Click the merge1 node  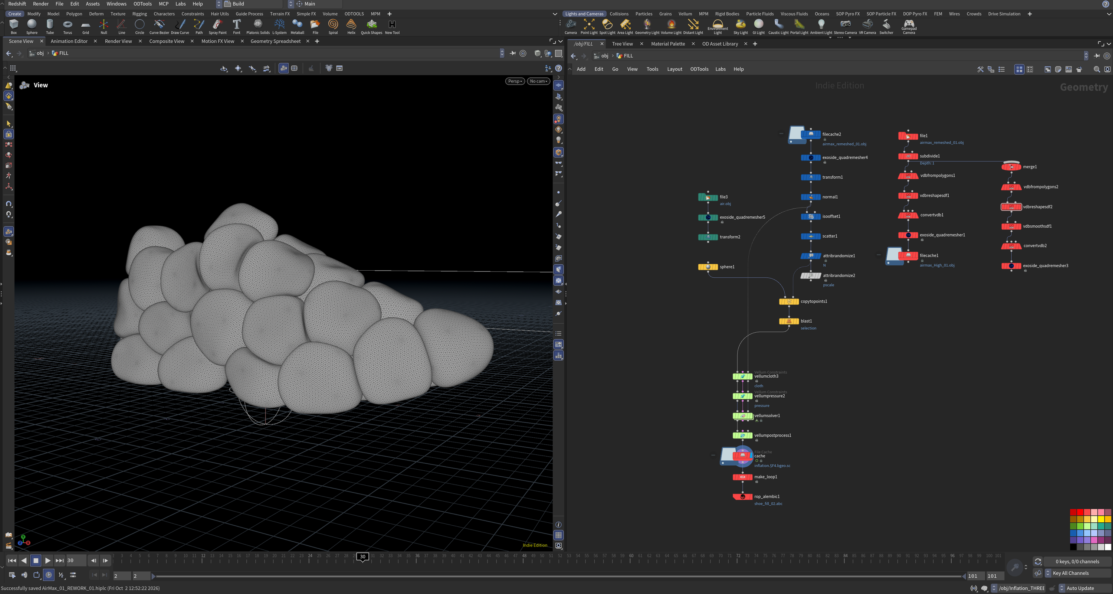[x=1011, y=167]
